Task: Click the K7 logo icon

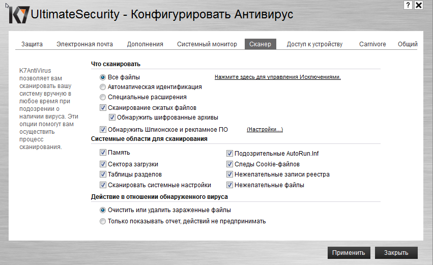Action: pos(18,15)
